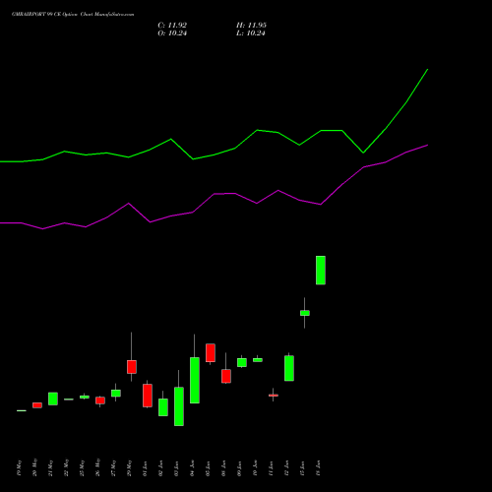Select the 04 Jun date label
This screenshot has height=492, width=492.
click(x=192, y=468)
